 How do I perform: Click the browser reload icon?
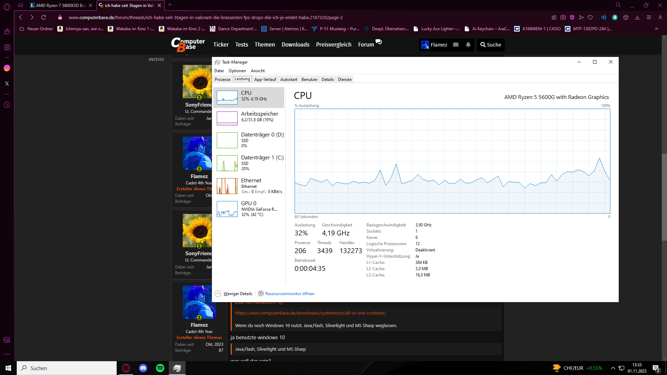(43, 17)
